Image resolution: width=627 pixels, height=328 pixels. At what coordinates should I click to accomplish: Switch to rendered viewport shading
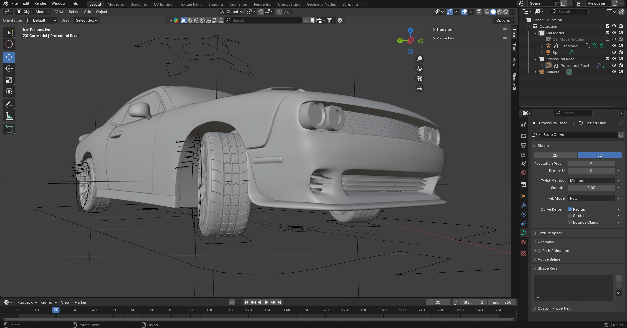(x=506, y=12)
